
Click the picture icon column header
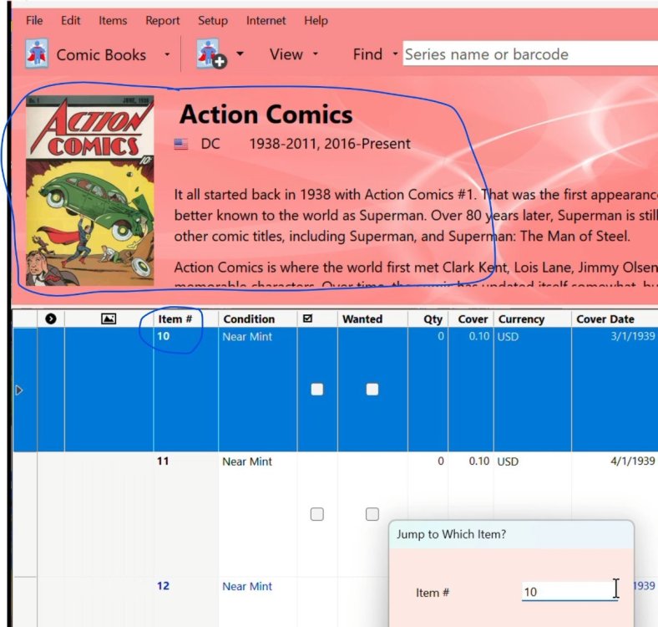click(108, 319)
